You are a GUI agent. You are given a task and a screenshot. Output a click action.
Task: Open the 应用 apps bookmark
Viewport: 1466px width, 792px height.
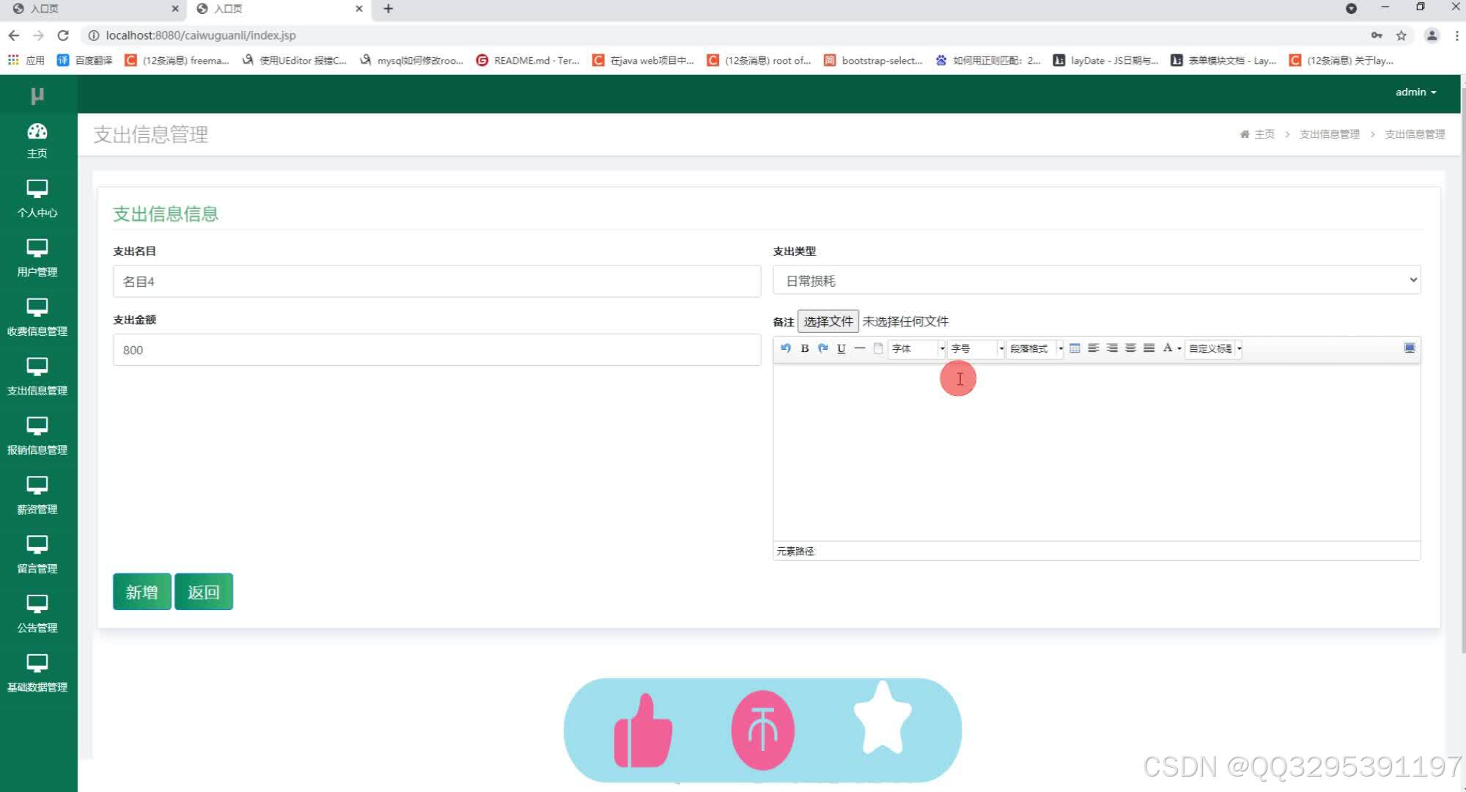click(26, 60)
